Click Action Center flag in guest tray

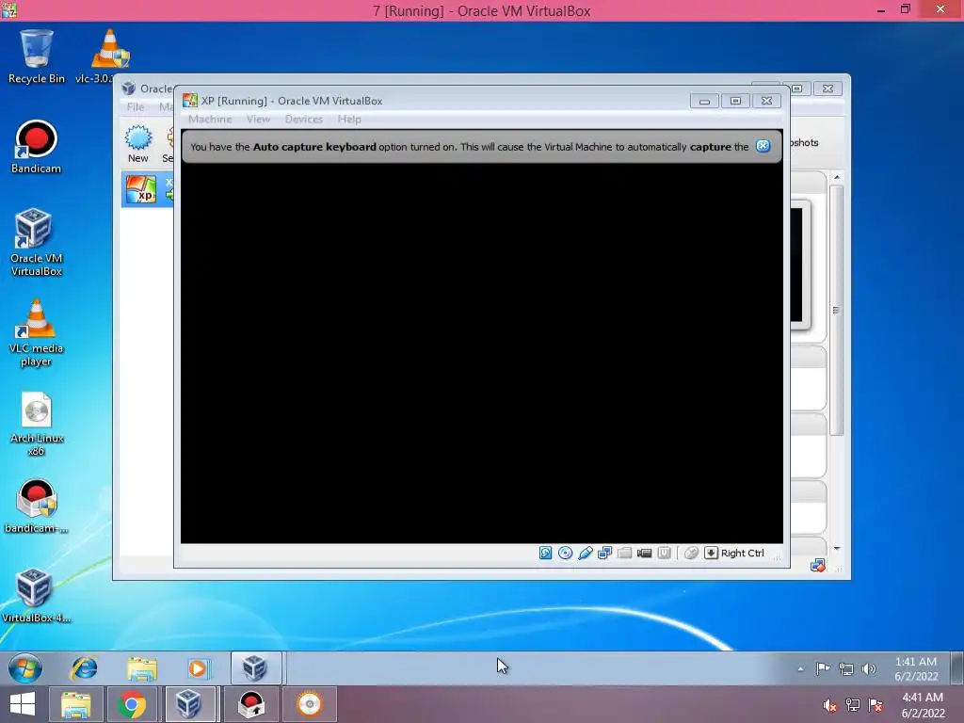click(823, 668)
